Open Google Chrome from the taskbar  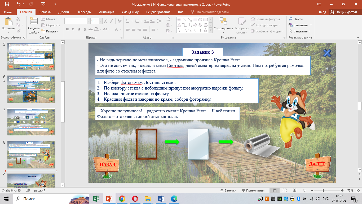(x=122, y=198)
